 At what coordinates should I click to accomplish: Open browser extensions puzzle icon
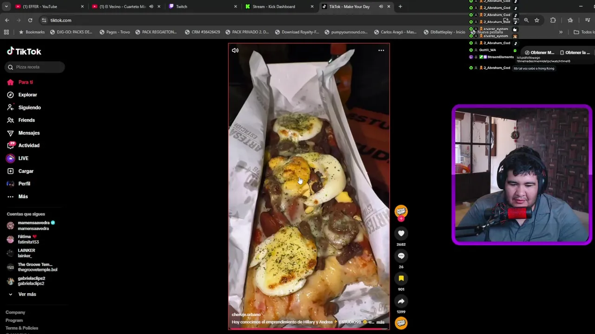[x=553, y=20]
